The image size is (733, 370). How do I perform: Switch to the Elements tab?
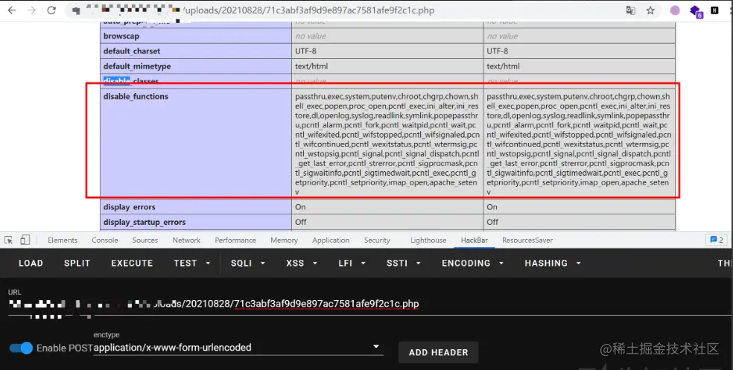coord(63,240)
